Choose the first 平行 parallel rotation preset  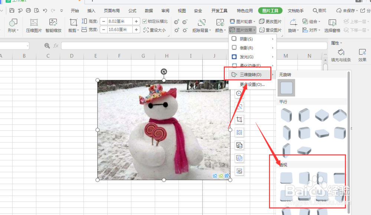286,115
